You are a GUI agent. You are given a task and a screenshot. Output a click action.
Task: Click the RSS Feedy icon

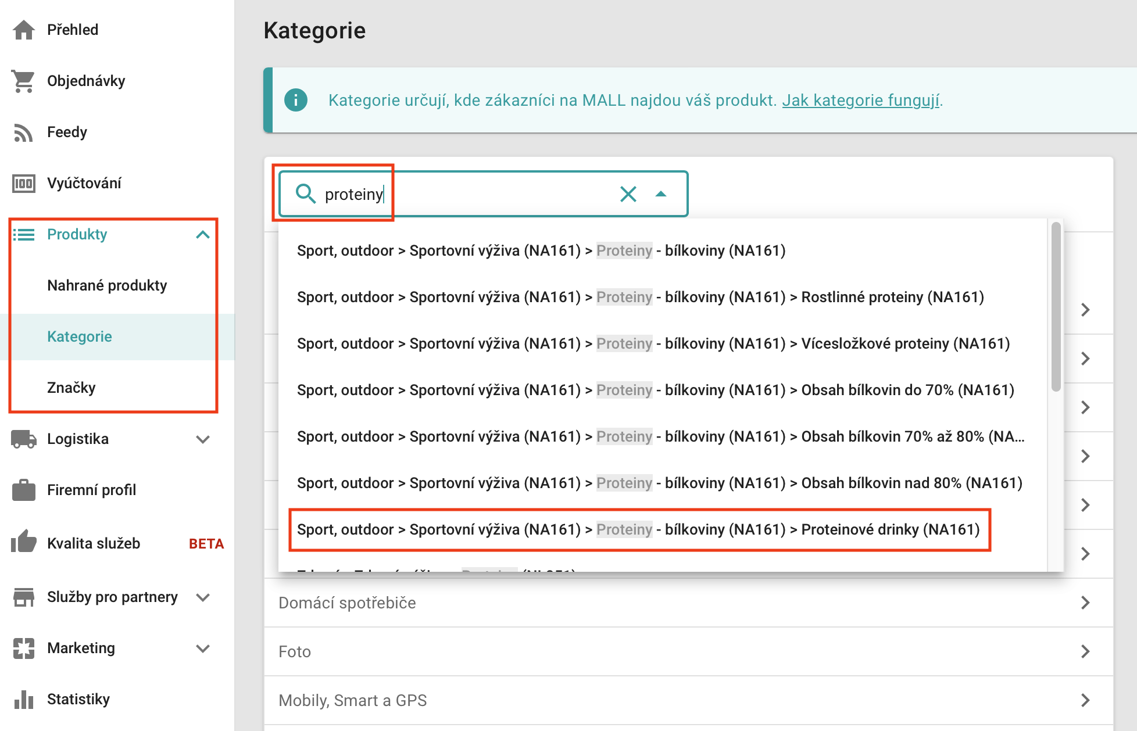pos(24,132)
